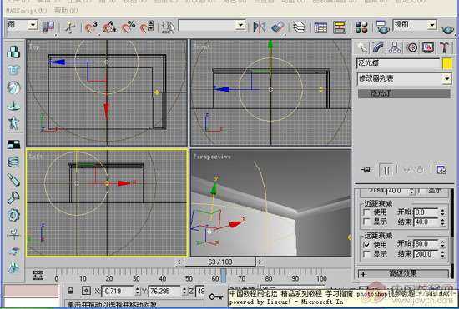Click the checkerboard icon in left toolbar
This screenshot has height=309, width=459.
tap(13, 144)
